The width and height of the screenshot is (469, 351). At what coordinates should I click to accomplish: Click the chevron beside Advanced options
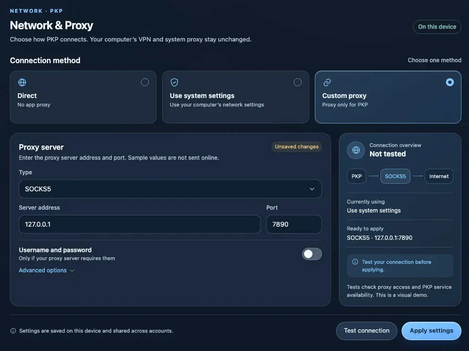[72, 270]
